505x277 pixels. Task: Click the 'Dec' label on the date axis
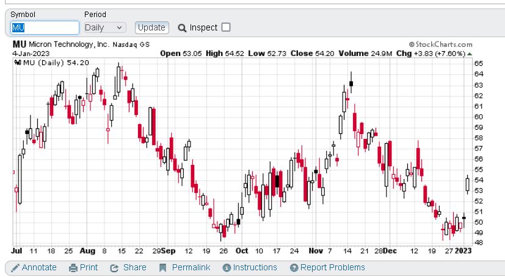pos(390,251)
